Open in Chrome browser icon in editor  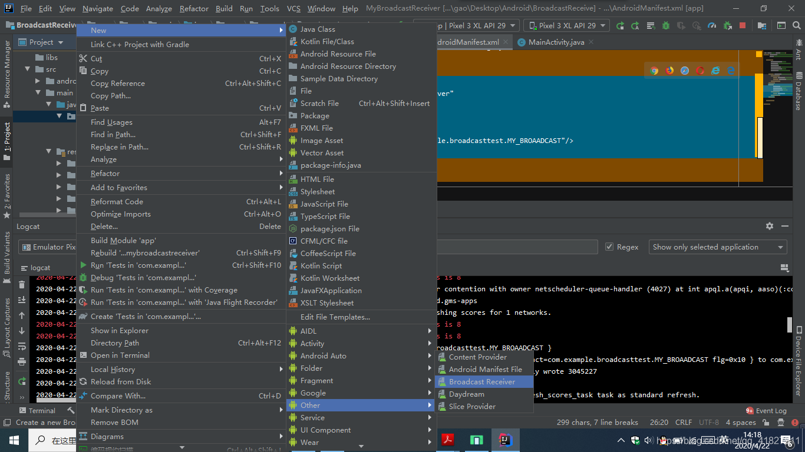[x=654, y=71]
